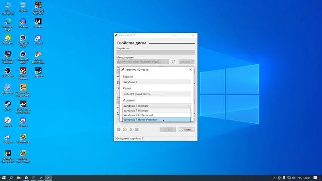Open volume control in system tray
Screen dimensions: 322x181
tap(294, 178)
